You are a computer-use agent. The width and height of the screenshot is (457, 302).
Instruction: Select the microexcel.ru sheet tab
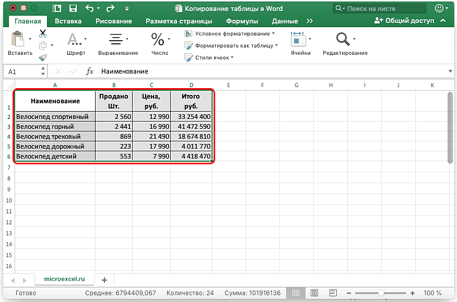pyautogui.click(x=64, y=279)
